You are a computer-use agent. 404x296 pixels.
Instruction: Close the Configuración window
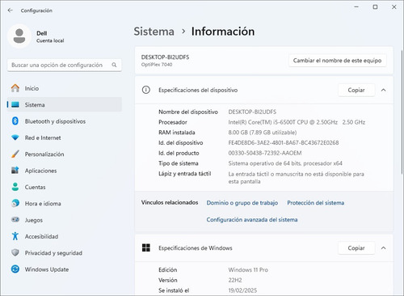click(393, 7)
